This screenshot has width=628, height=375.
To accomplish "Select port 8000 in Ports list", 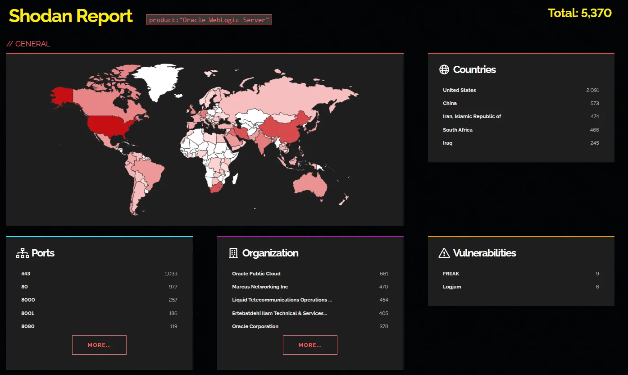I will pyautogui.click(x=28, y=300).
